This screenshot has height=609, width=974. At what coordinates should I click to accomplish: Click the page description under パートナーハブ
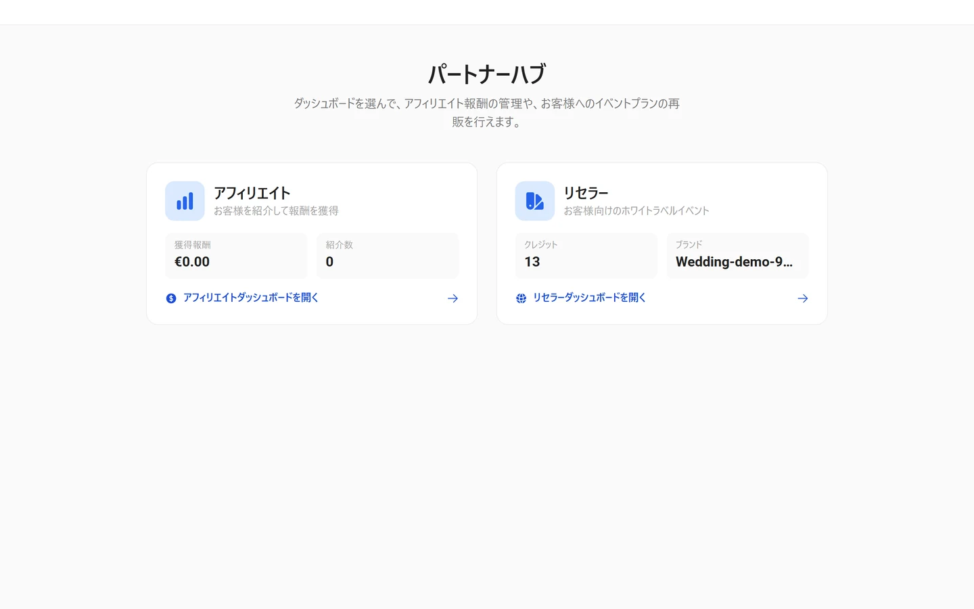[487, 112]
